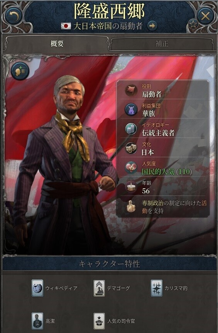Click 専制政治 movement support link
Screen dimensions: 218x333
[174, 207]
